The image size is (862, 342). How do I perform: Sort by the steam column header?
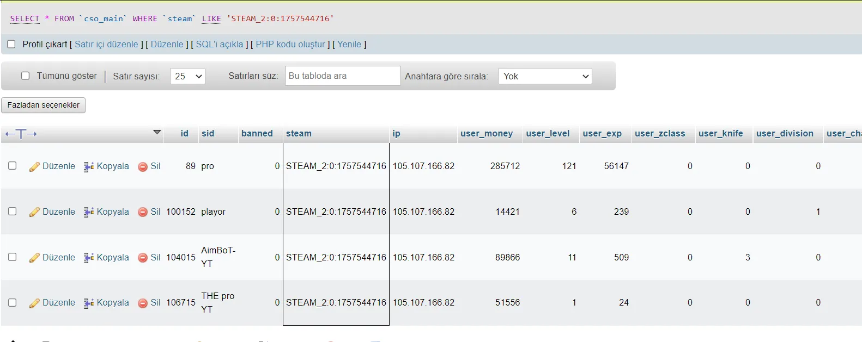[x=299, y=133]
